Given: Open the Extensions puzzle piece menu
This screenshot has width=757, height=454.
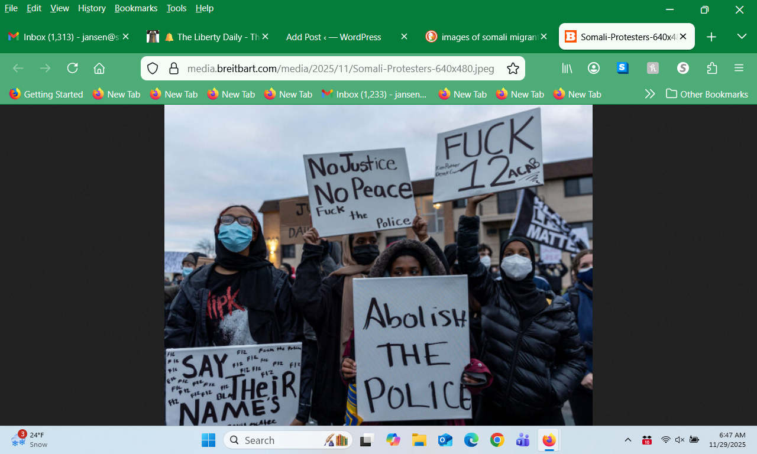Looking at the screenshot, I should point(712,68).
